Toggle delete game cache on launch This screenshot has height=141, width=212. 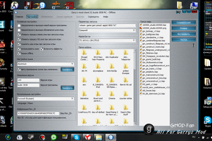19,44
